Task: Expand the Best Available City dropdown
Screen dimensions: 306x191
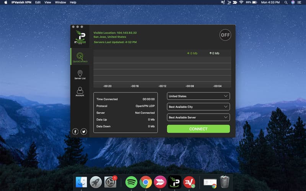Action: pos(198,107)
